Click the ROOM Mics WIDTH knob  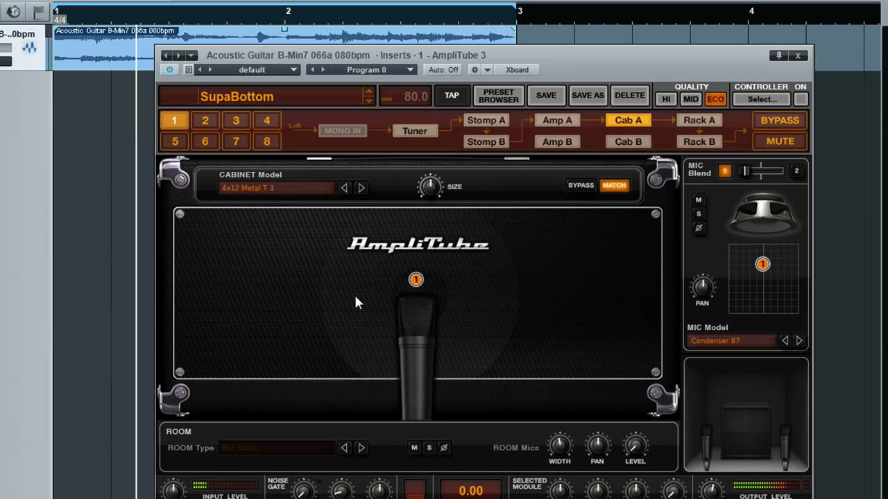point(560,445)
